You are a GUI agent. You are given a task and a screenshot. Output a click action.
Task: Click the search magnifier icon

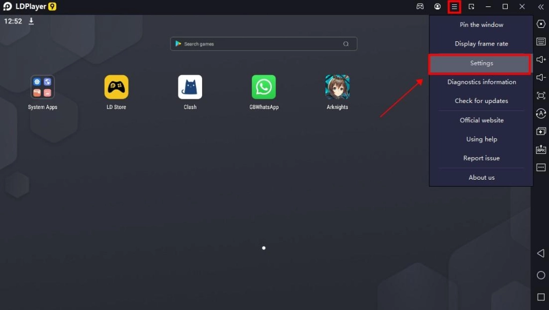[346, 44]
